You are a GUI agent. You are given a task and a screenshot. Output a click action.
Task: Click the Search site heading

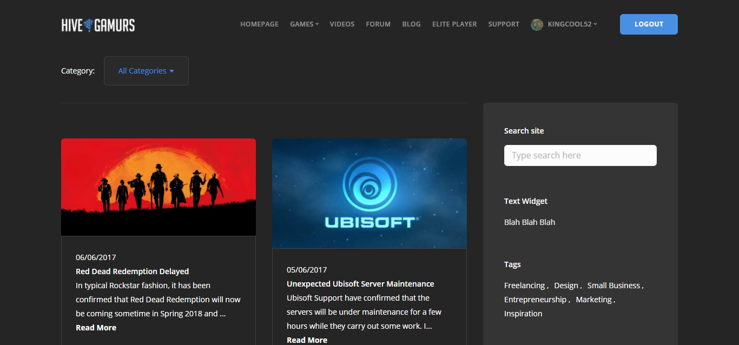point(524,131)
